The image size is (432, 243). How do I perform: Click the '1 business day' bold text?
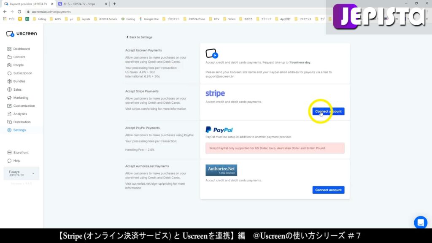pos(300,62)
